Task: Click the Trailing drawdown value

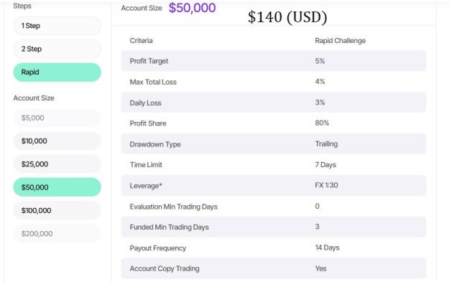Action: pos(326,144)
